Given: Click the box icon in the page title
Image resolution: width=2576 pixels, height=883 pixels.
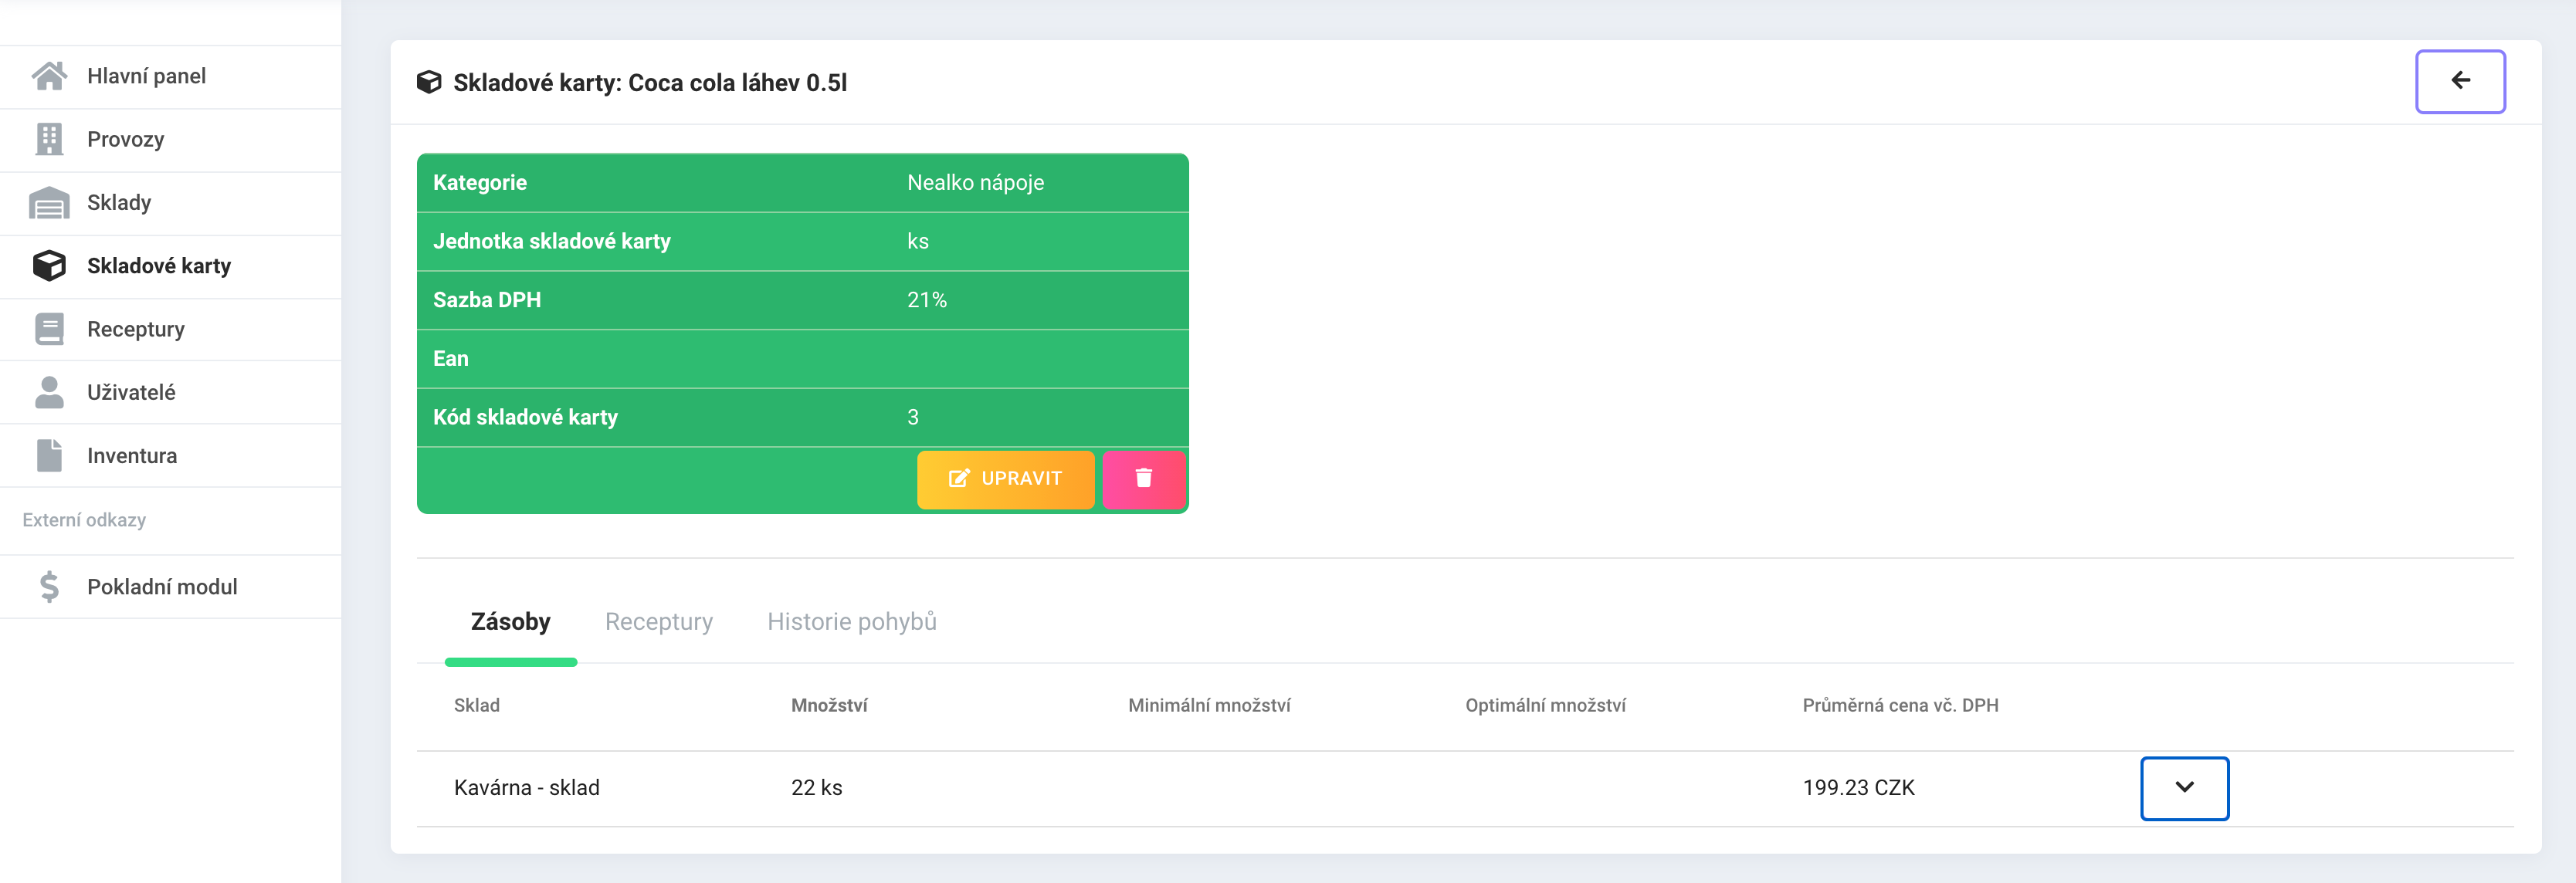Looking at the screenshot, I should coord(429,82).
